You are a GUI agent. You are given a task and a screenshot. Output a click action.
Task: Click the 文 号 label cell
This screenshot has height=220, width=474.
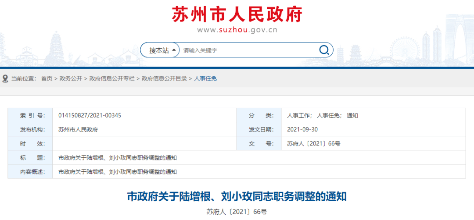[x=259, y=144]
